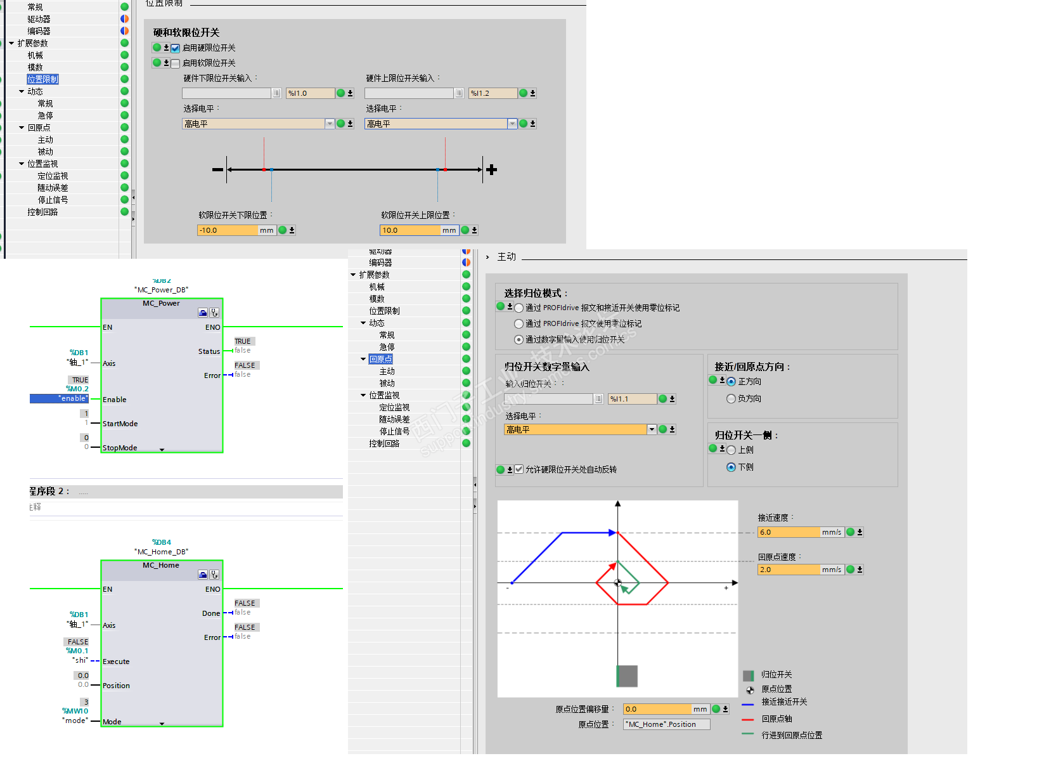
Task: Collapse 位置监视 in the tree with 位置限制 highlighted
Action: 22,164
